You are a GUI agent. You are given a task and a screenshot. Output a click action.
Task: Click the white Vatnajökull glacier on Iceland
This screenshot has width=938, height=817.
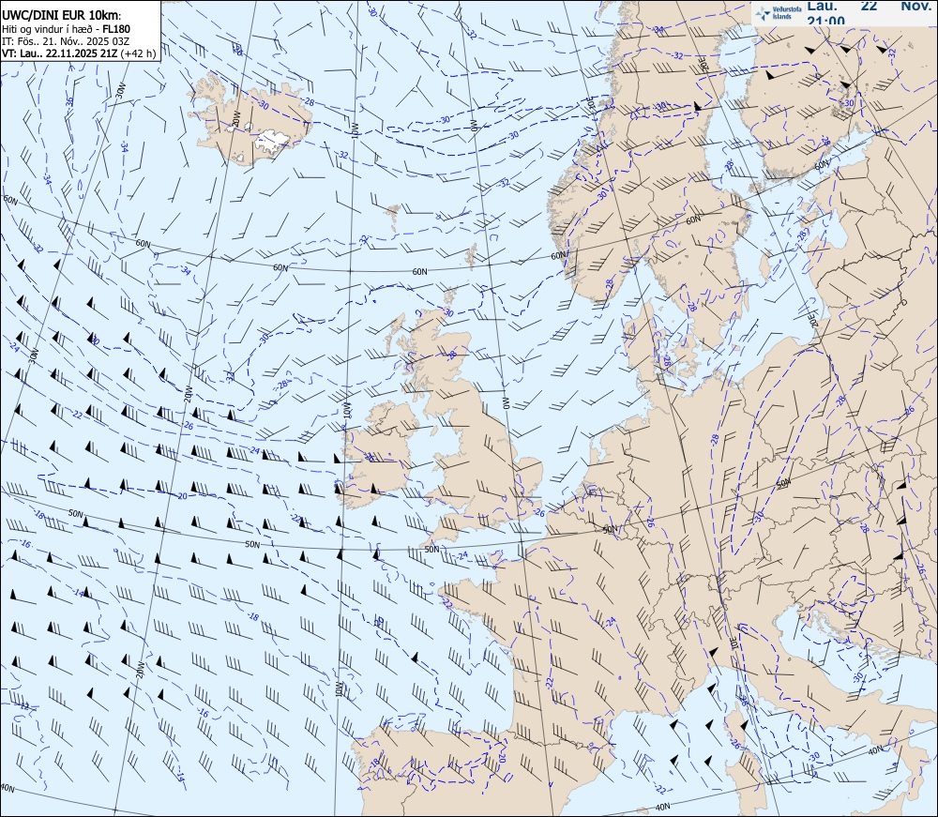coord(273,140)
